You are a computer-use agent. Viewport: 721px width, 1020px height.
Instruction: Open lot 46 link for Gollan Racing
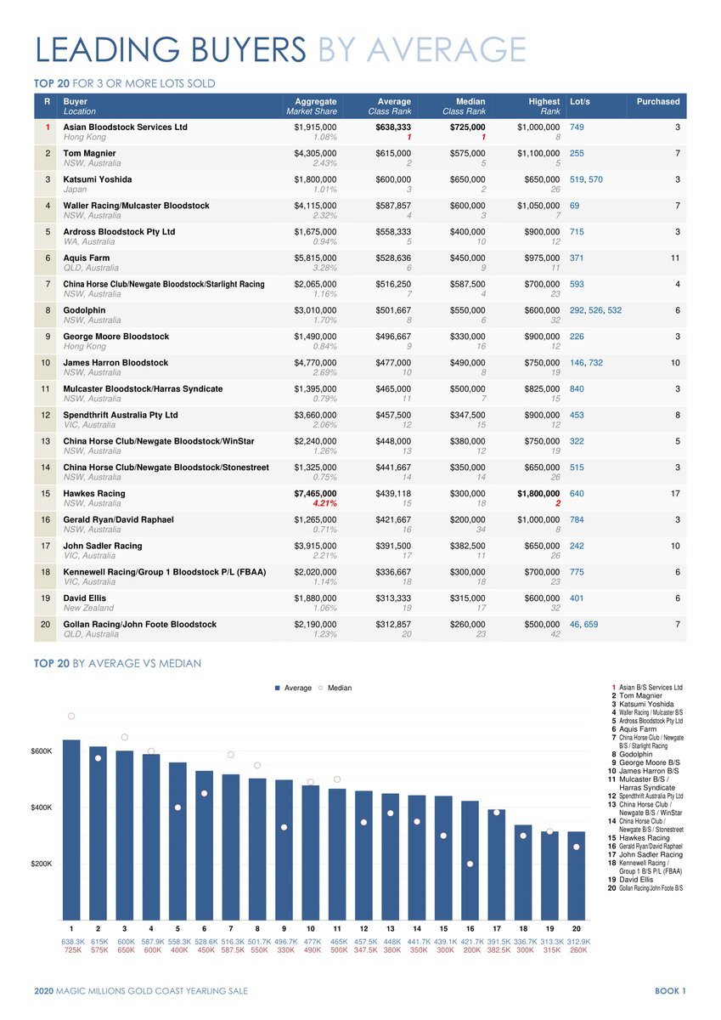[x=574, y=625]
